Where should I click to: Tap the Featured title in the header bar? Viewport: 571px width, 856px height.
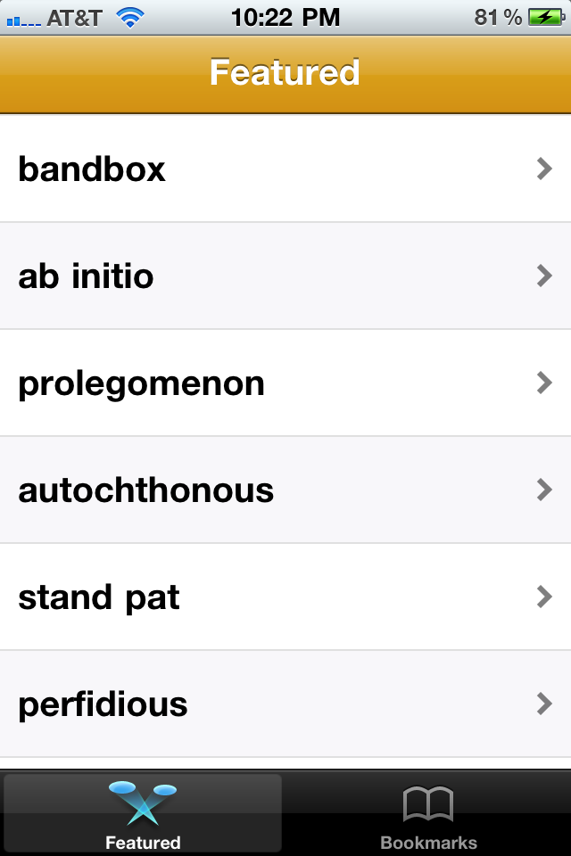coord(285,72)
